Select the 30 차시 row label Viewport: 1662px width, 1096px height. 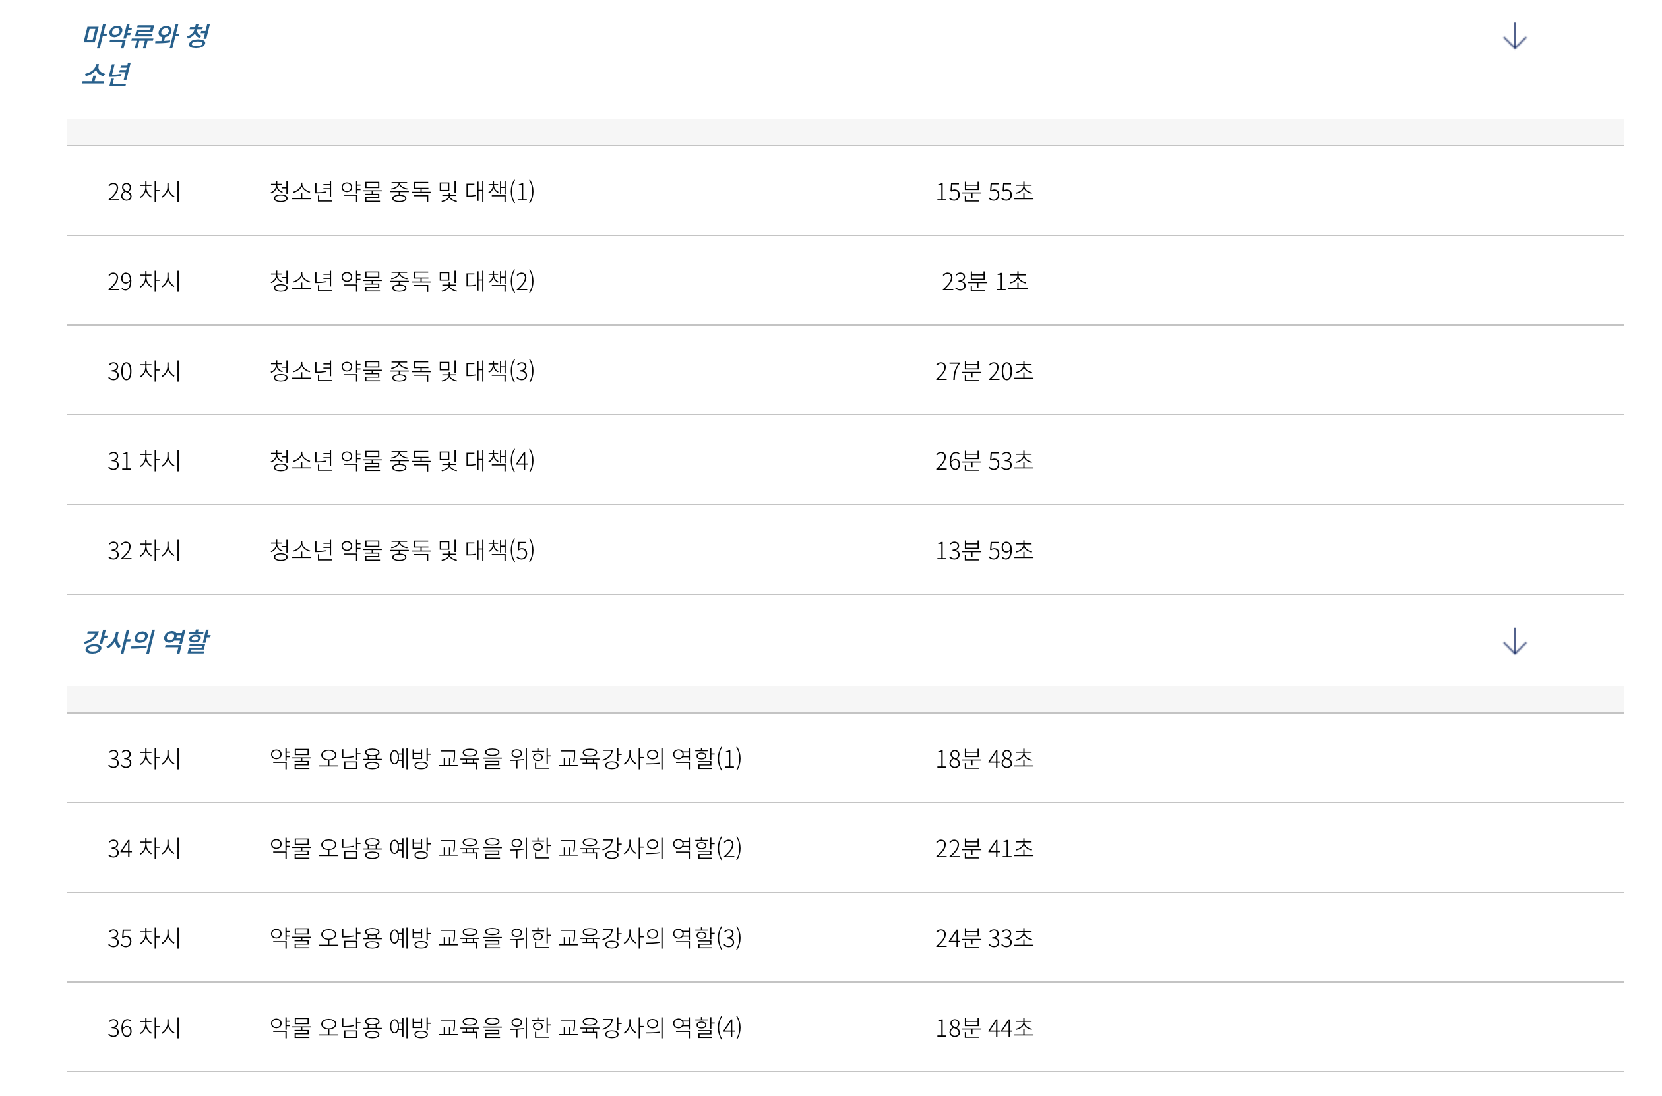(x=144, y=371)
